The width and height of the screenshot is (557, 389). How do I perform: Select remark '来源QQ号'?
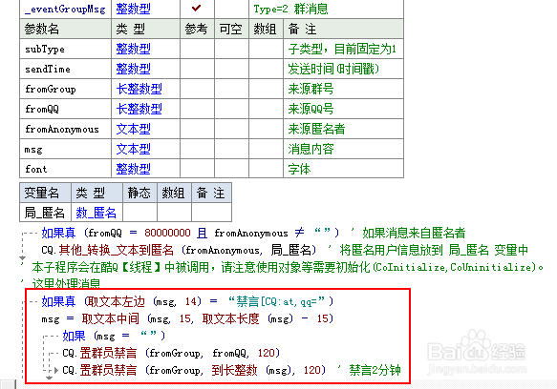311,109
